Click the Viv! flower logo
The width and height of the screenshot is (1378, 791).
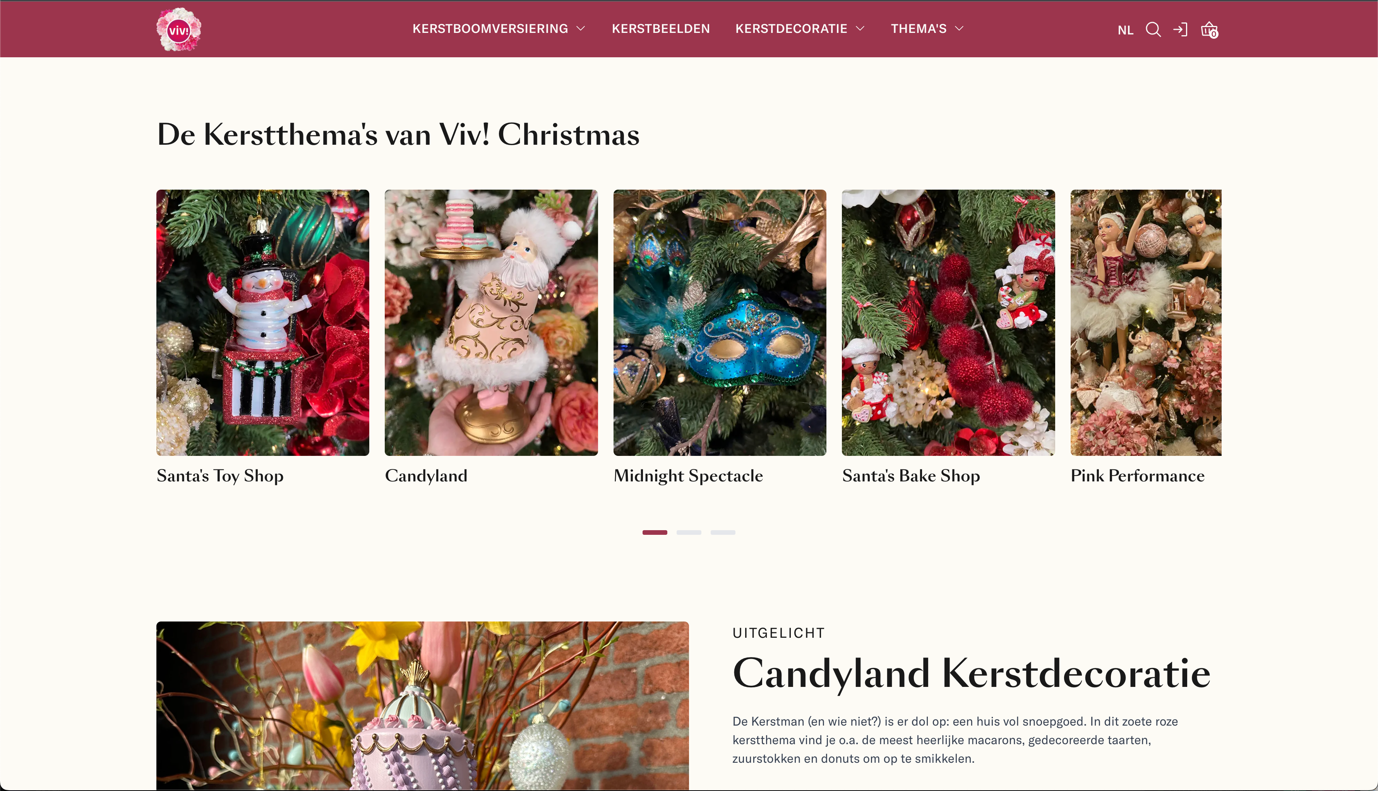click(x=178, y=29)
